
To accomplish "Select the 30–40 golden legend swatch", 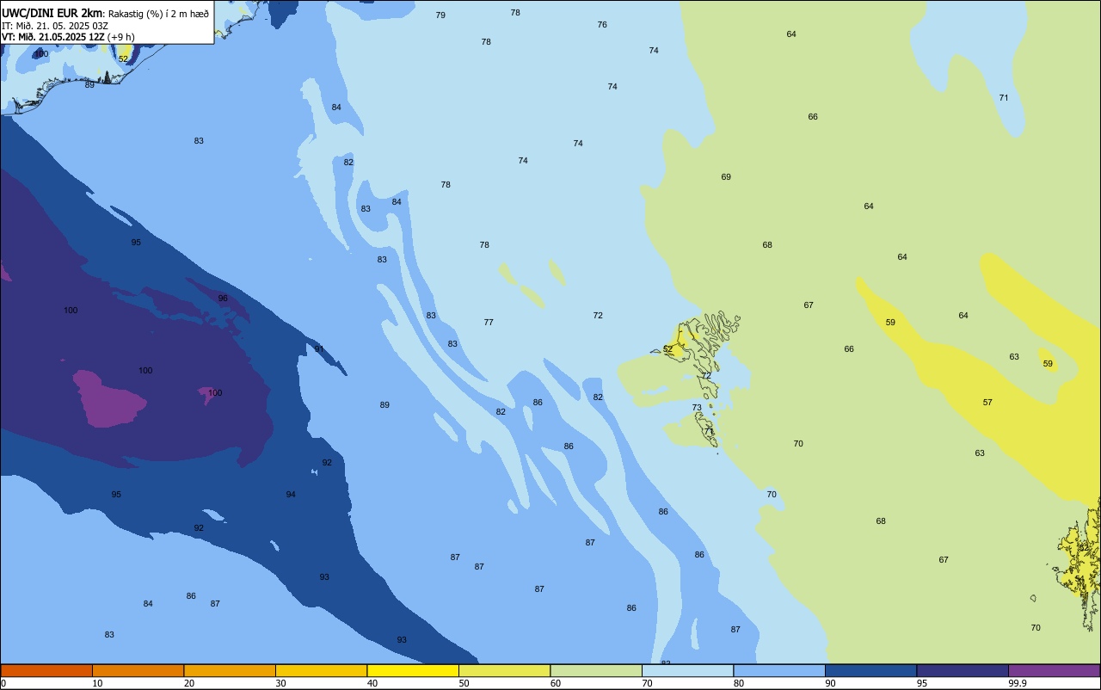I will coord(321,670).
